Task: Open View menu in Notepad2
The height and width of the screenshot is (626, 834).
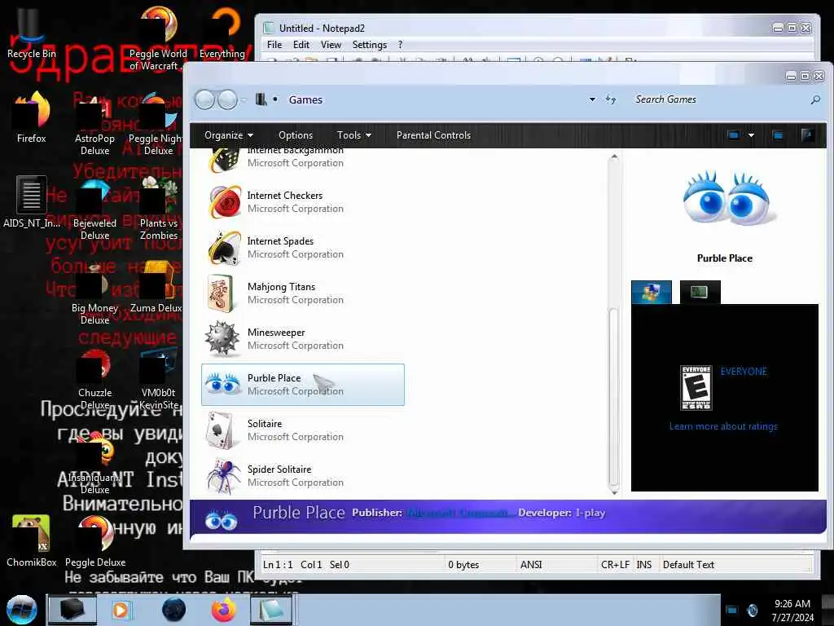Action: click(x=331, y=45)
